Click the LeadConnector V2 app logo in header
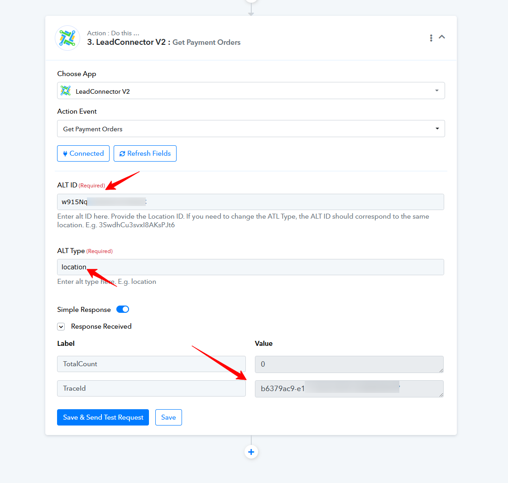Viewport: 508px width, 483px height. click(67, 38)
